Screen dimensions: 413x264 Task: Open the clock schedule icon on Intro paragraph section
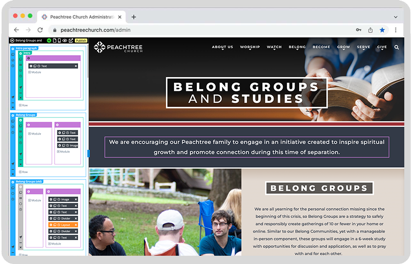(x=13, y=66)
